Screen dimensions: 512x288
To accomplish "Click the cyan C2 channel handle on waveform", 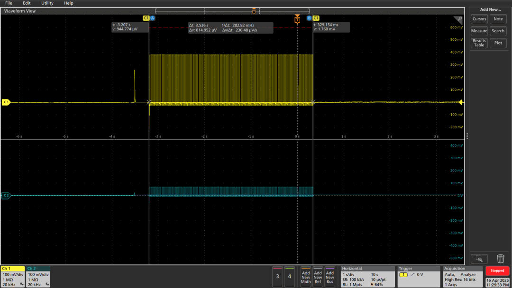I will [x=6, y=195].
